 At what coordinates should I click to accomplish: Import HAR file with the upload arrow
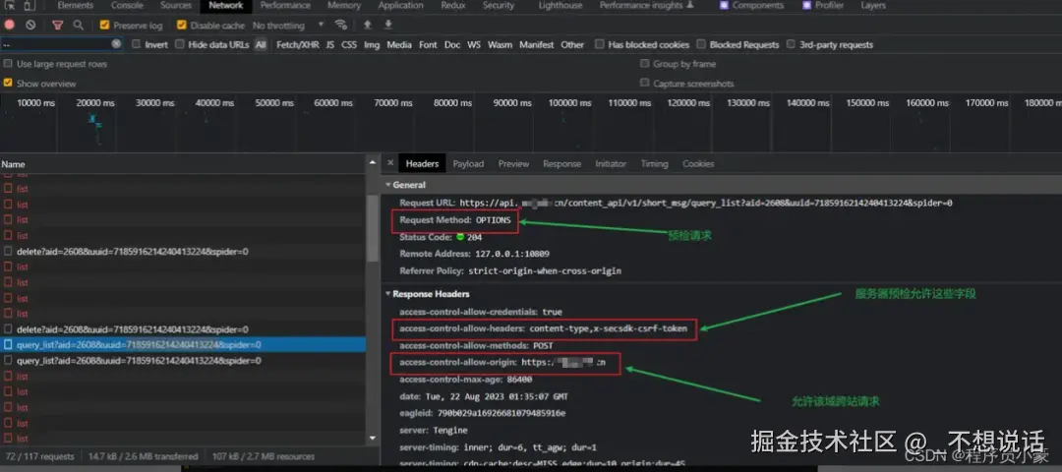(x=367, y=25)
